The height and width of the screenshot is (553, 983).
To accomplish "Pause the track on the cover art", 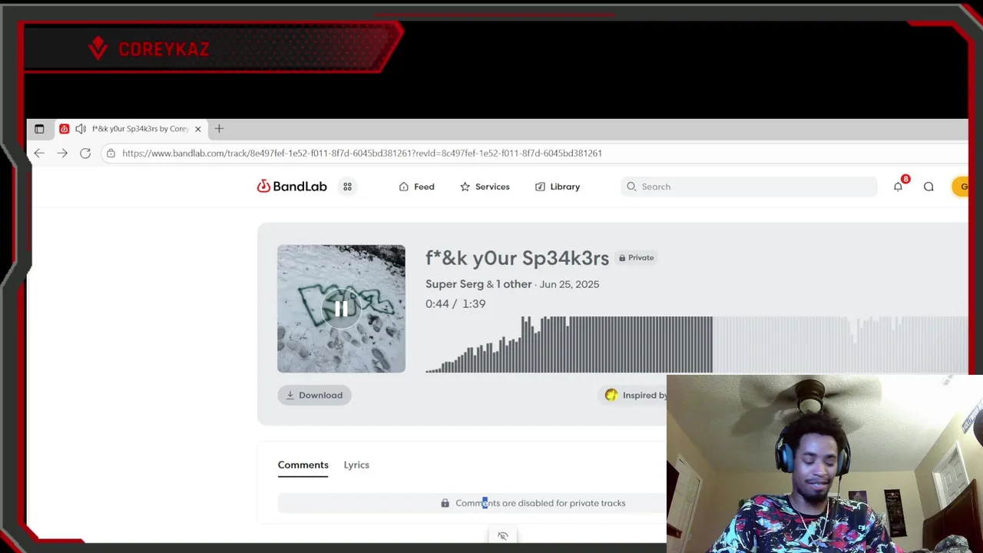I will pyautogui.click(x=341, y=309).
